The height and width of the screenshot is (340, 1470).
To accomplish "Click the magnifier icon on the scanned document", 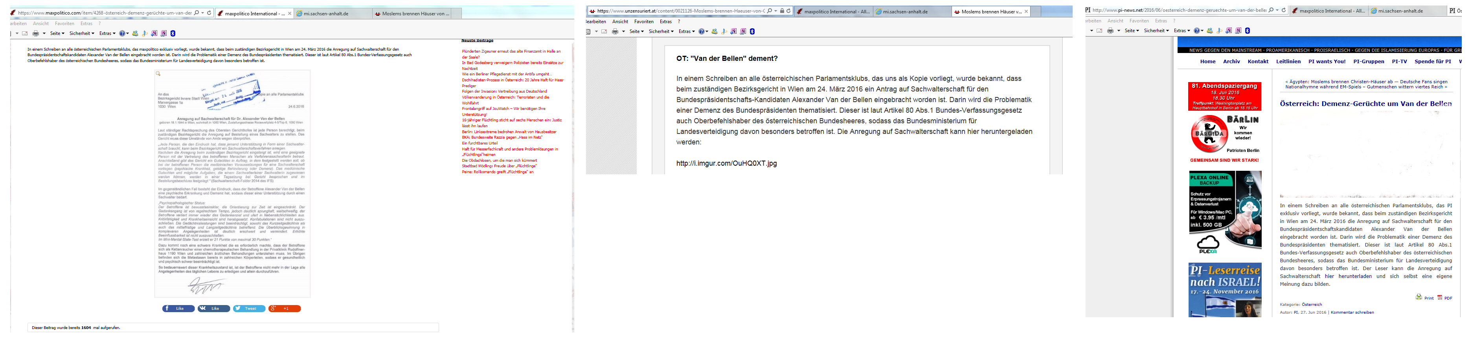I will point(159,73).
